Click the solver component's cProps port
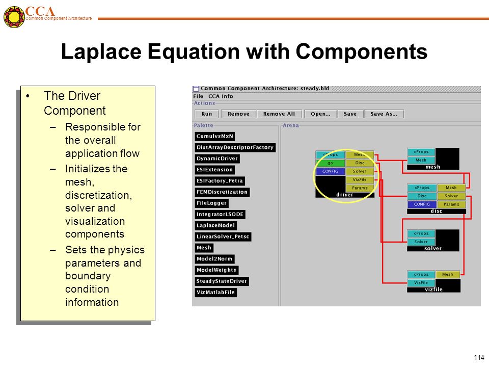 click(x=421, y=233)
